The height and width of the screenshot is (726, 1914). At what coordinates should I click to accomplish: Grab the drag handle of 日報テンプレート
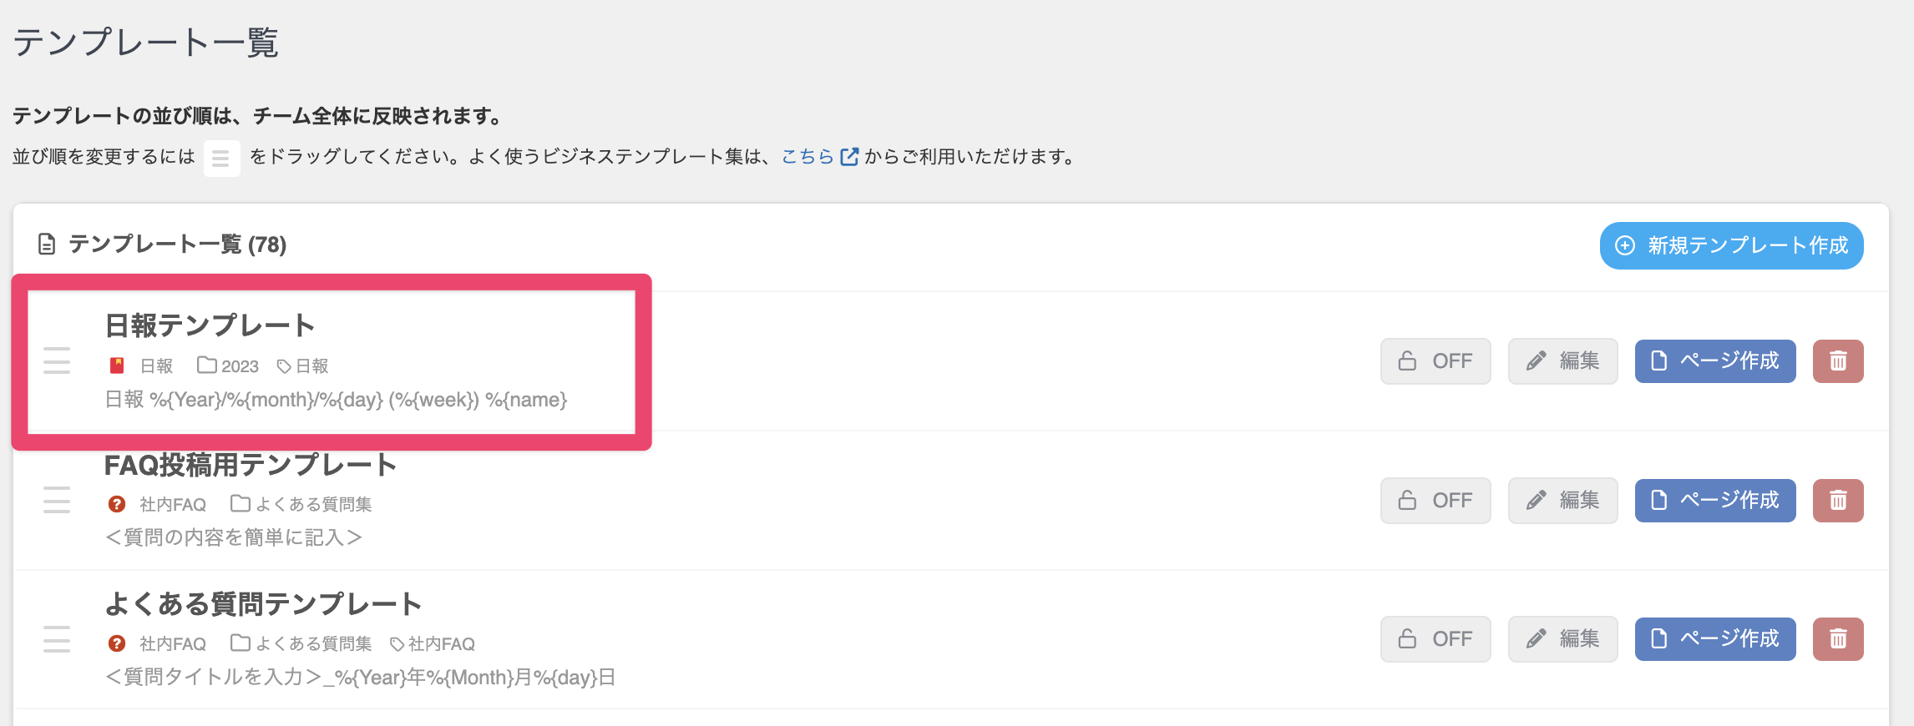(x=57, y=360)
